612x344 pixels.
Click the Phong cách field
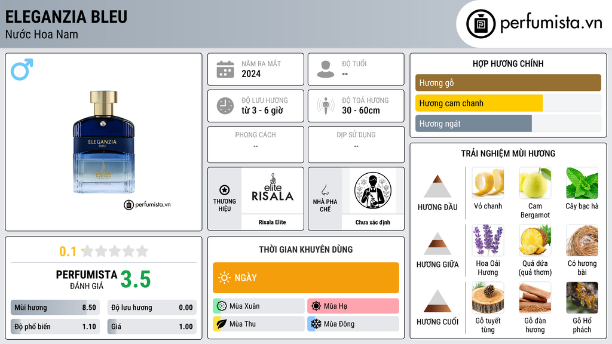256,145
